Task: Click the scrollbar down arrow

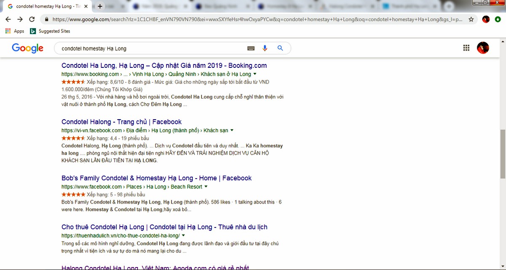Action: (x=503, y=267)
